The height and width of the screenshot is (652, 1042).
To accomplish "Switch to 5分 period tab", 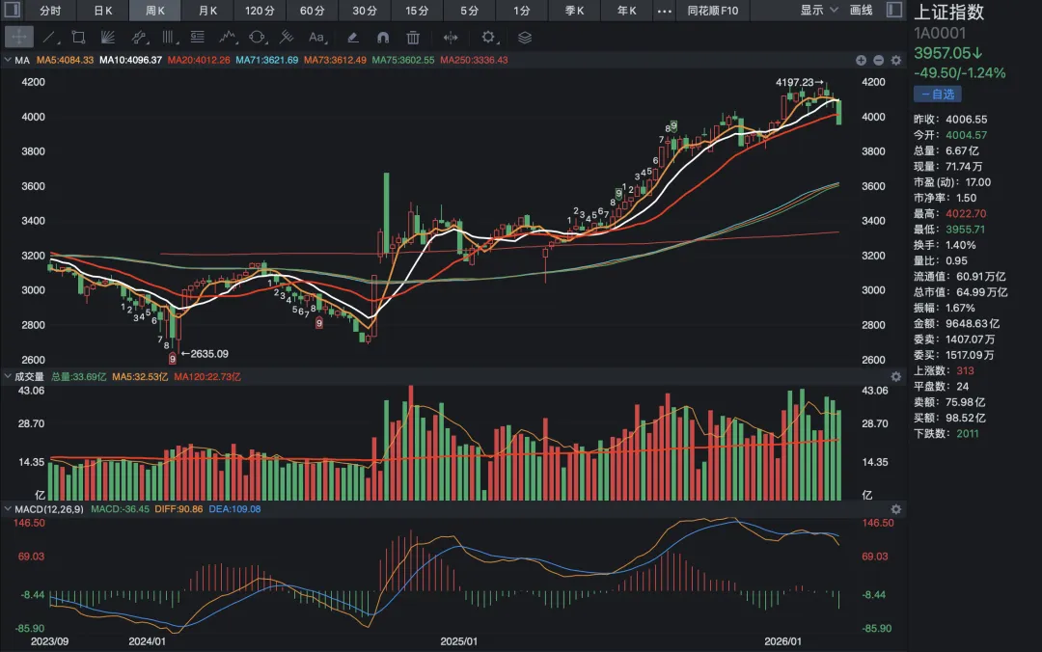I will point(469,11).
